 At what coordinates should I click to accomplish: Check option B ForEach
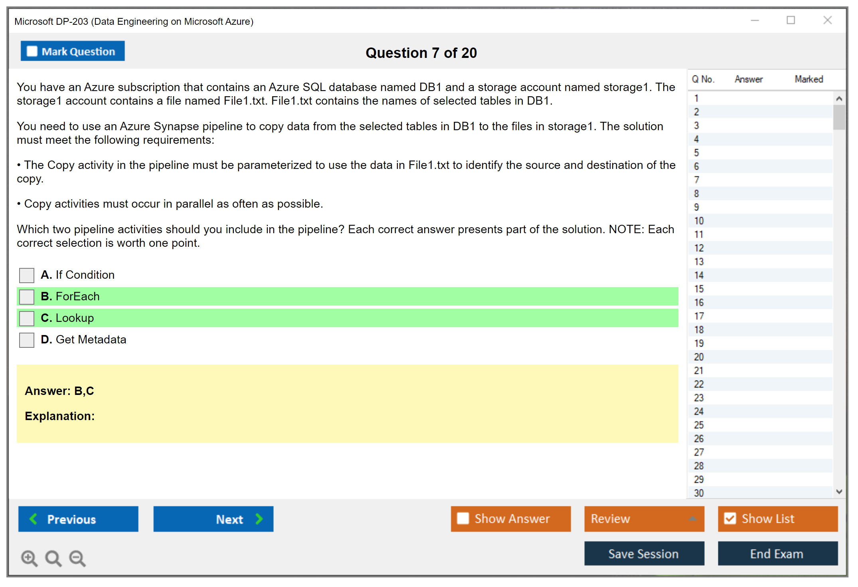[27, 297]
